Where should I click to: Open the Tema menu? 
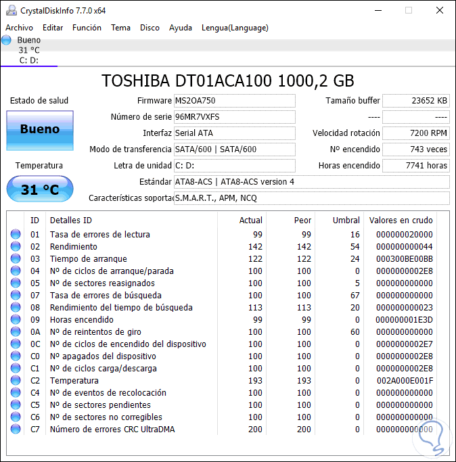click(x=120, y=28)
